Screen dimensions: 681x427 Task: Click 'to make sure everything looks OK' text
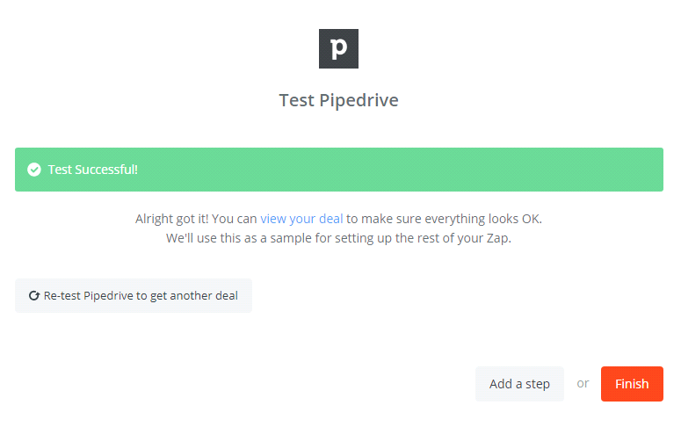pyautogui.click(x=450, y=218)
